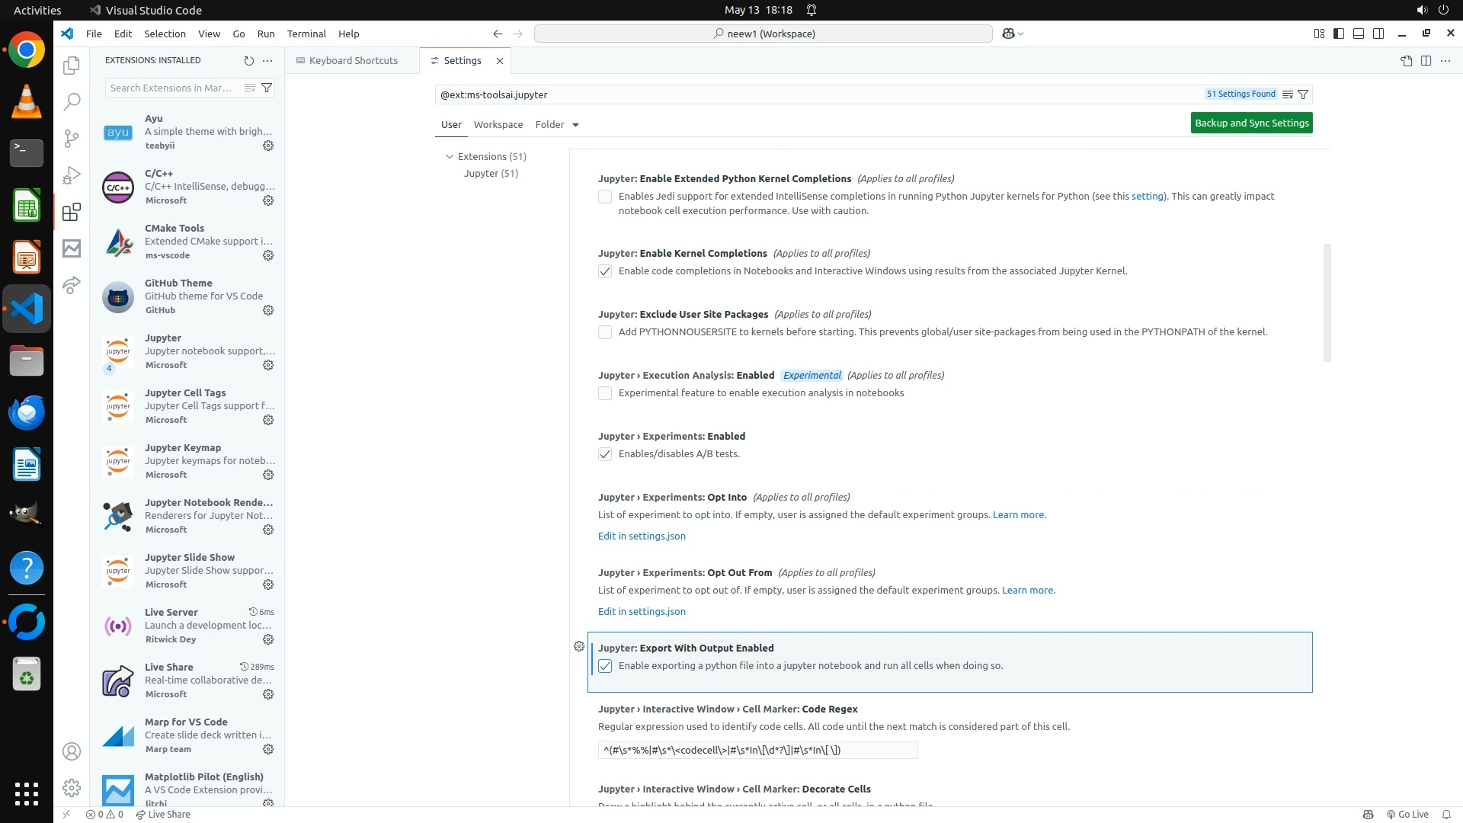Open the Copilot chat dropdown arrow
Screen dimensions: 1463x823
click(x=1021, y=34)
